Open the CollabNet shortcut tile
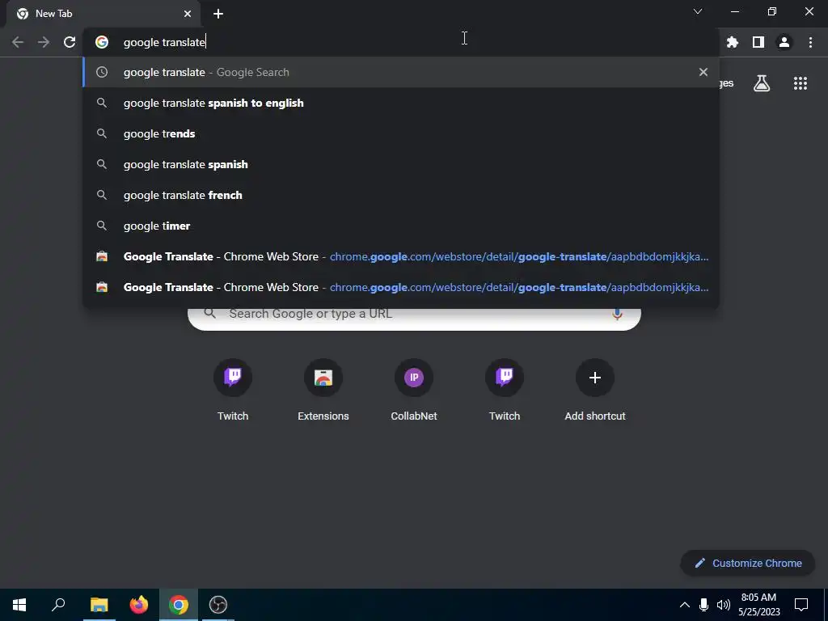The image size is (828, 621). coord(414,390)
